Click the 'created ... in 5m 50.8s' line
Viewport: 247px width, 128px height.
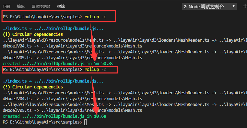tap(58, 64)
